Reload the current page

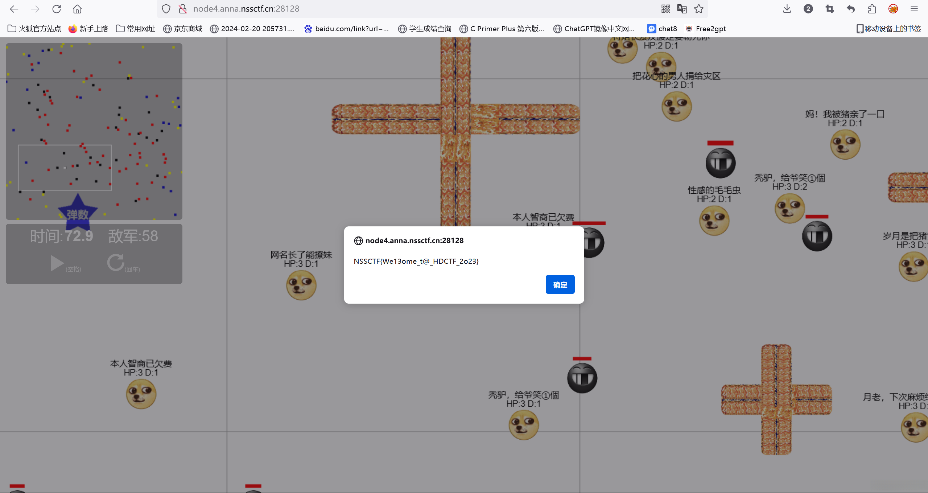56,9
